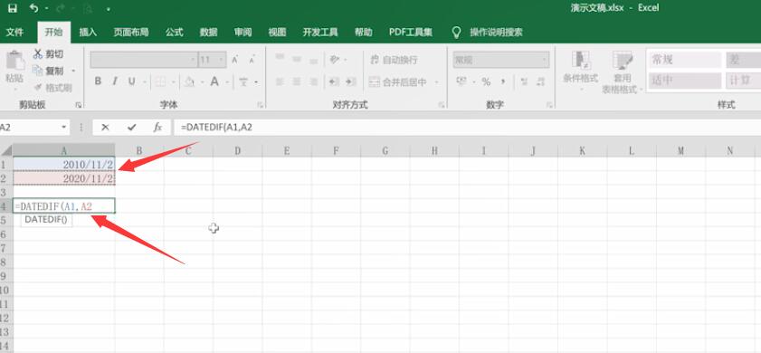This screenshot has width=761, height=353.
Task: Click the Borders icon
Action: 161,81
